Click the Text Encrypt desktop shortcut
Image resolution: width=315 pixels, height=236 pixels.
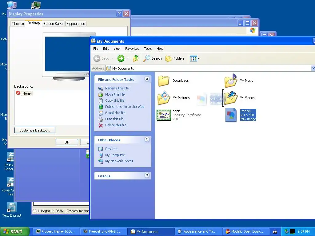[x=12, y=210]
